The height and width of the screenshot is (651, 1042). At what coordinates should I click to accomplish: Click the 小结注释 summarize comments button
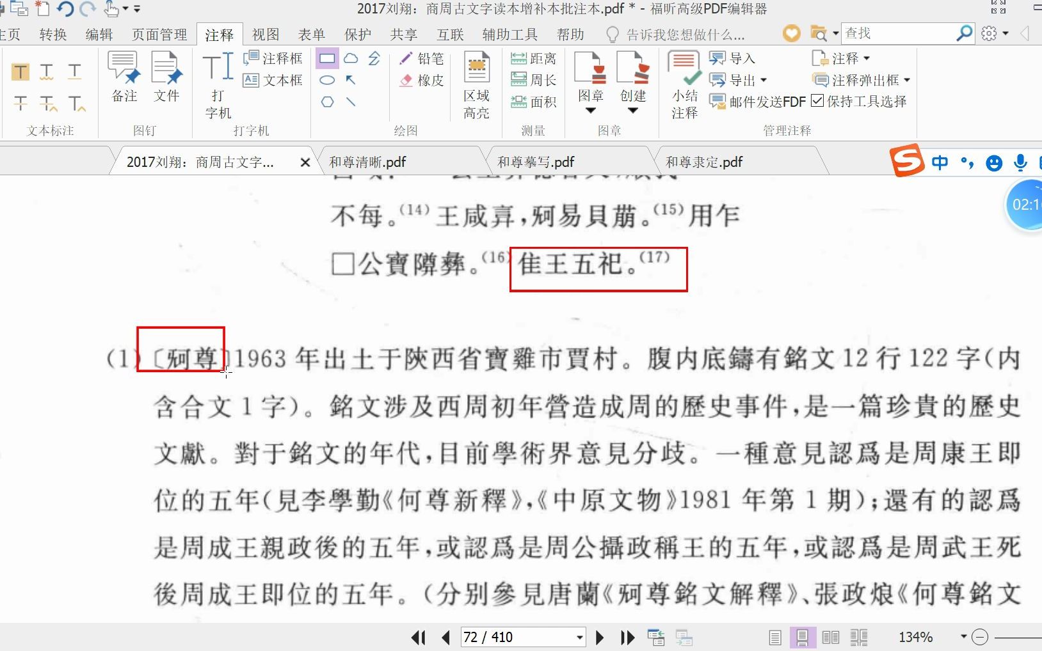(684, 86)
